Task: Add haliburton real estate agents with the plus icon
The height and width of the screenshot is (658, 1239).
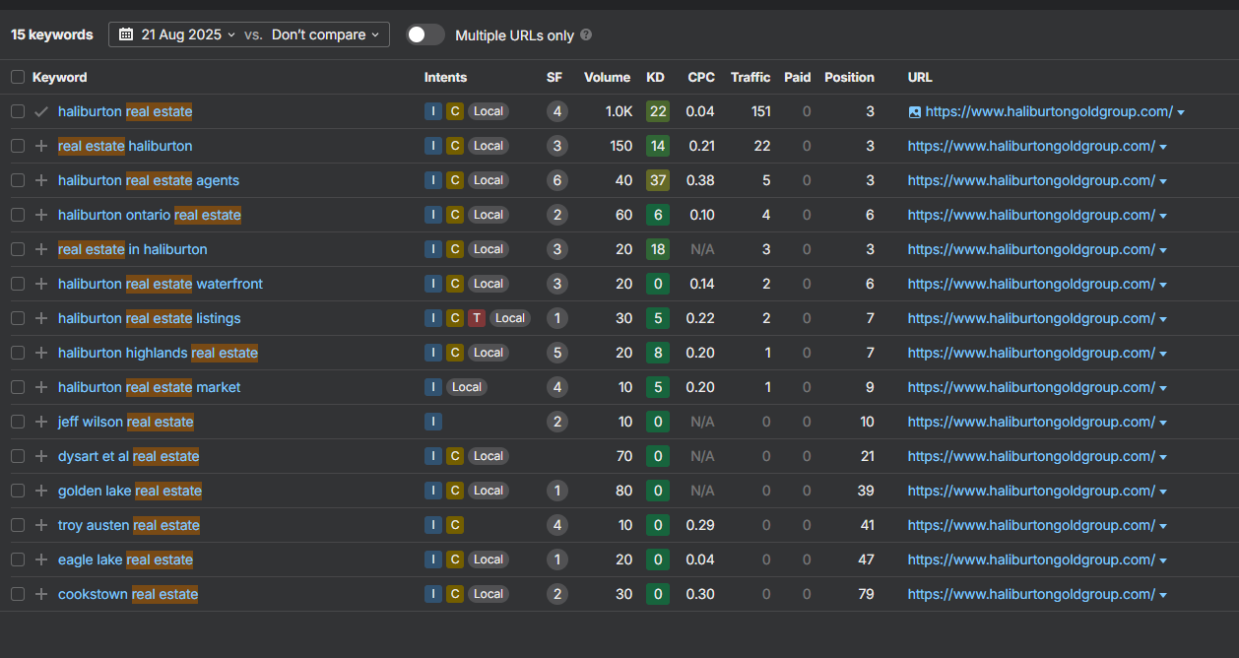Action: [40, 180]
